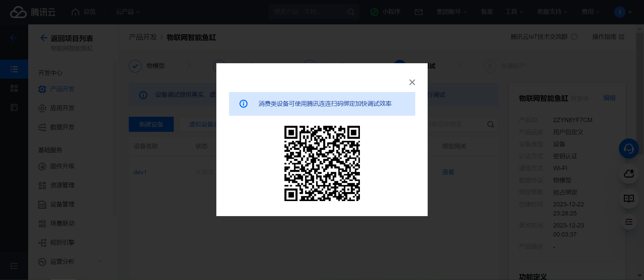Click the QR code image

322,163
